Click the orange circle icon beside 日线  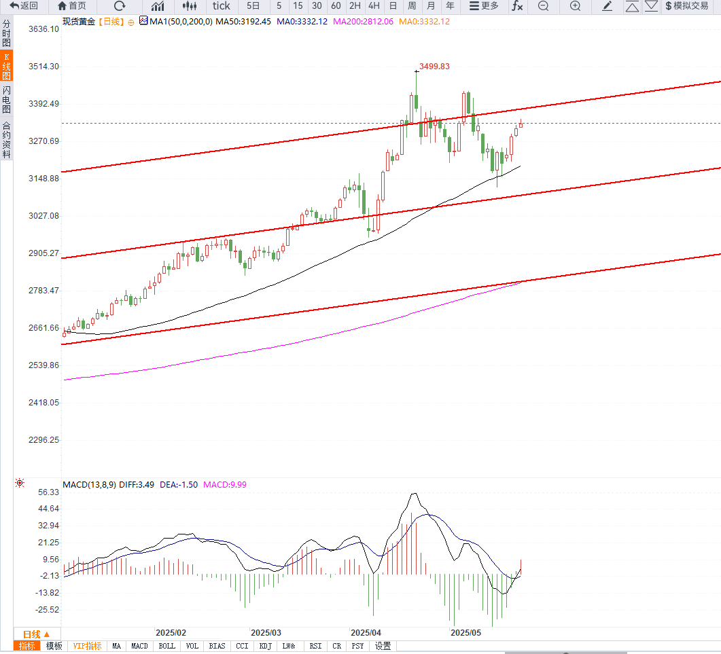[131, 22]
